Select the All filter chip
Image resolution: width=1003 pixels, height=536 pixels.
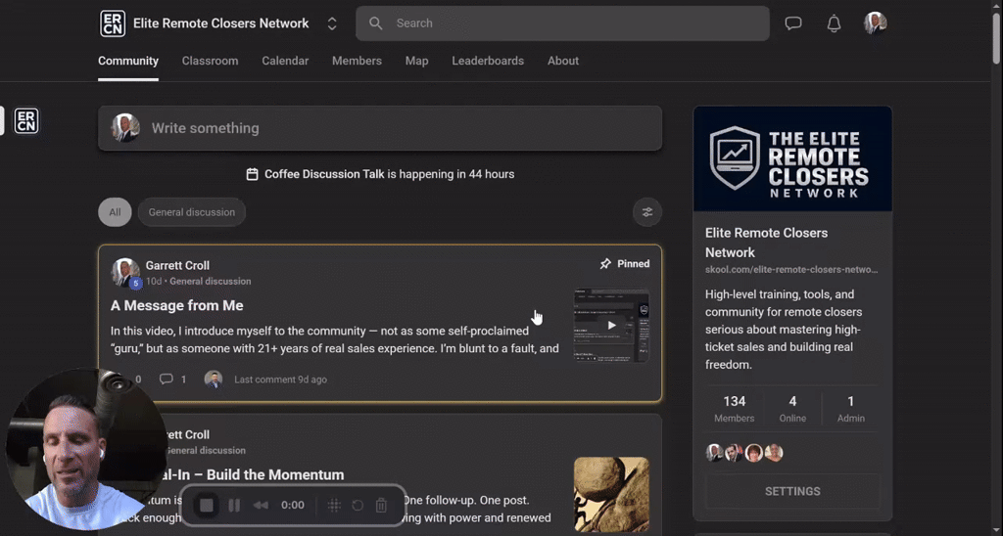(115, 212)
